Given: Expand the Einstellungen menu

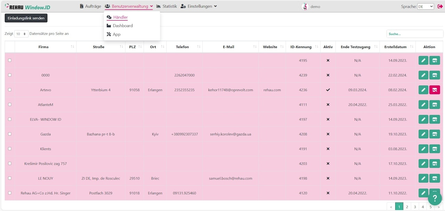Looking at the screenshot, I should click(199, 6).
